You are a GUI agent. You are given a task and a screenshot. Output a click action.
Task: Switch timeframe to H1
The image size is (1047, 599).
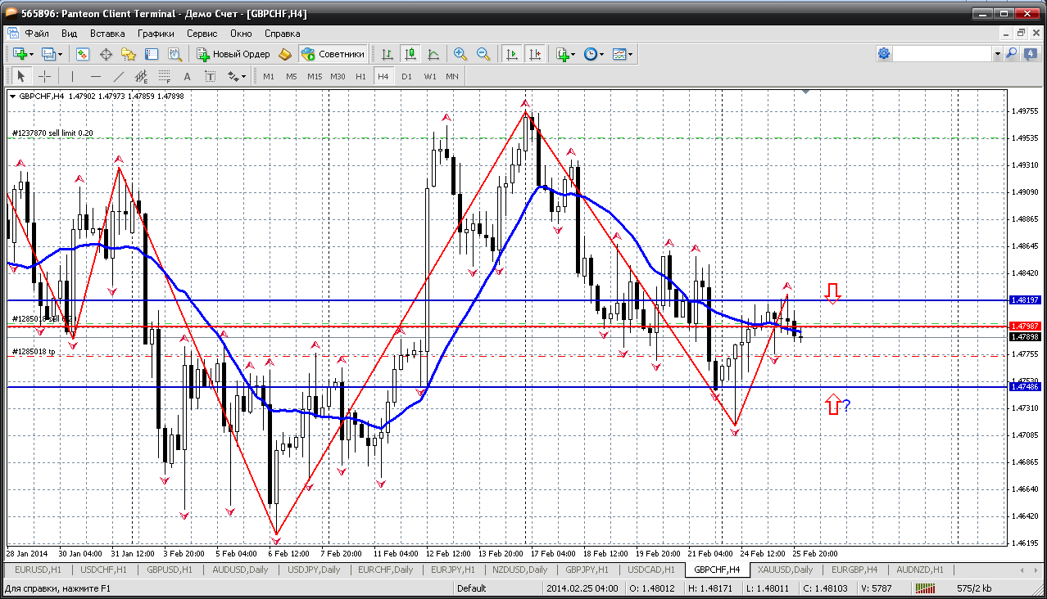tap(360, 76)
